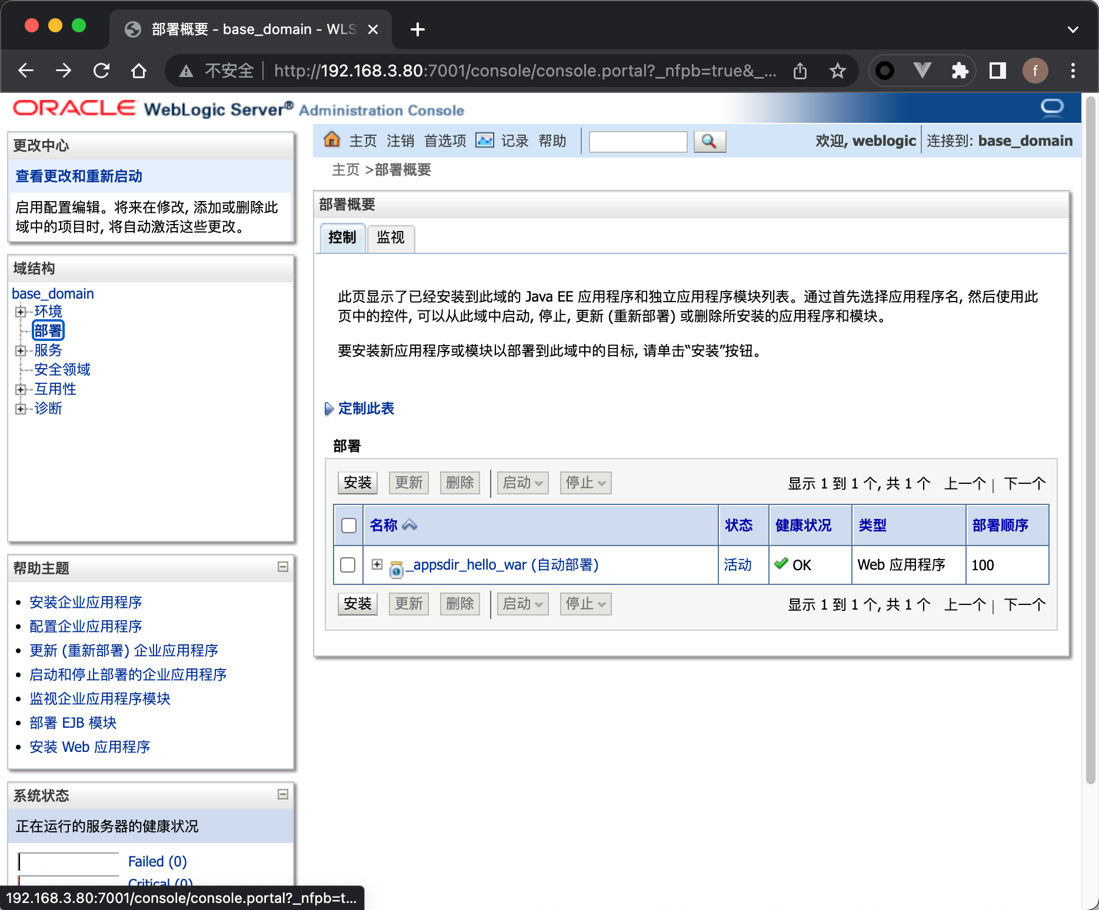
Task: Expand the 定制此表 disclosure triangle
Action: tap(329, 409)
